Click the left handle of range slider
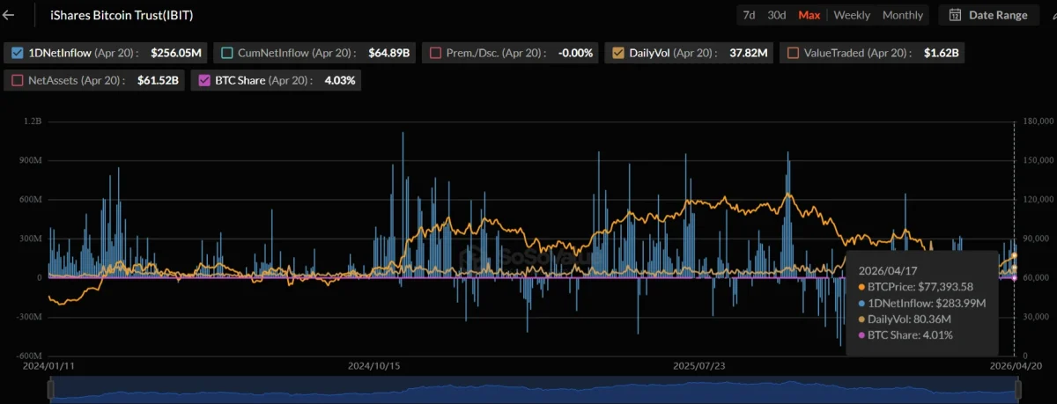This screenshot has width=1057, height=404. (50, 388)
